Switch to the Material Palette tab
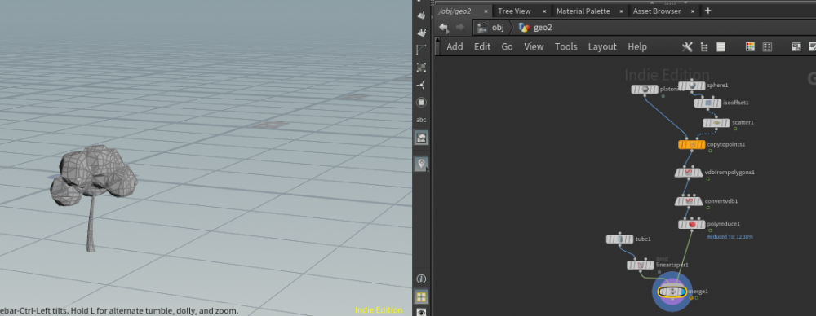Image resolution: width=816 pixels, height=316 pixels. 583,11
